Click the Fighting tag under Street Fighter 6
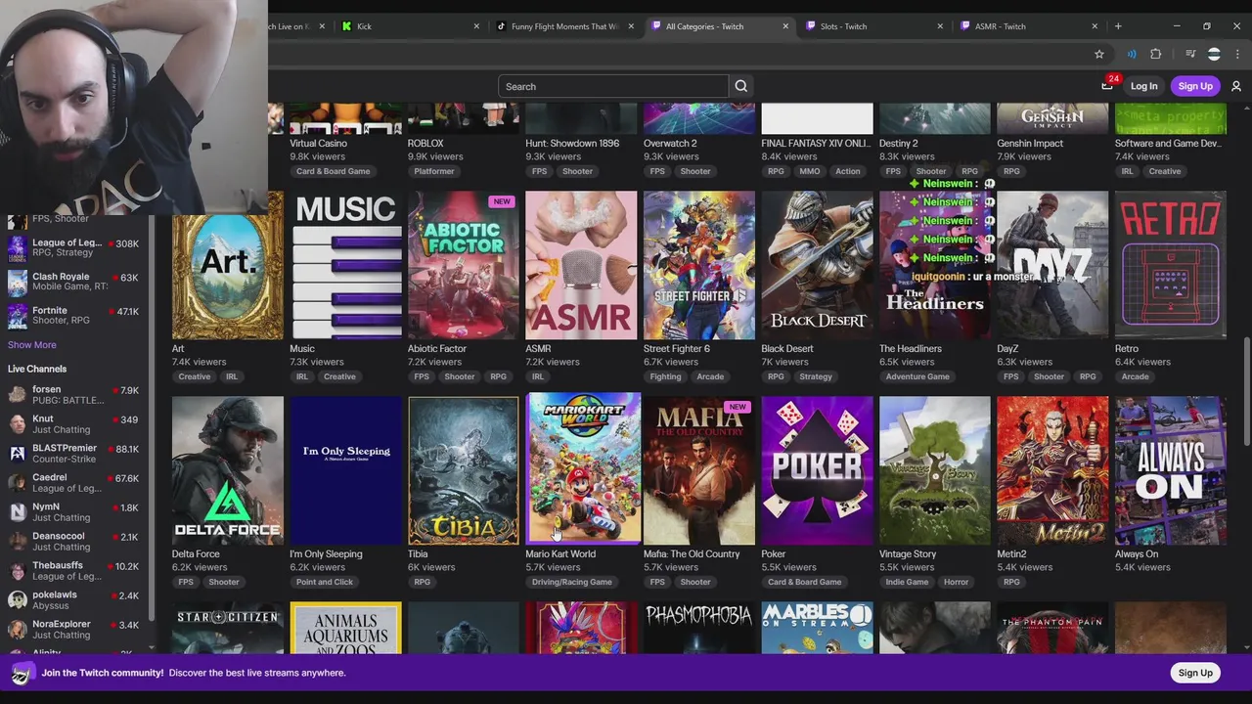 tap(665, 376)
